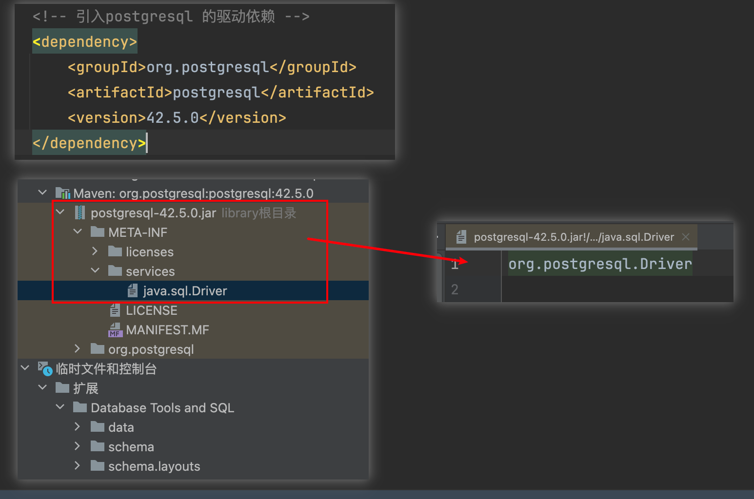Select Database Tools and SQL label
The width and height of the screenshot is (754, 499).
point(162,408)
